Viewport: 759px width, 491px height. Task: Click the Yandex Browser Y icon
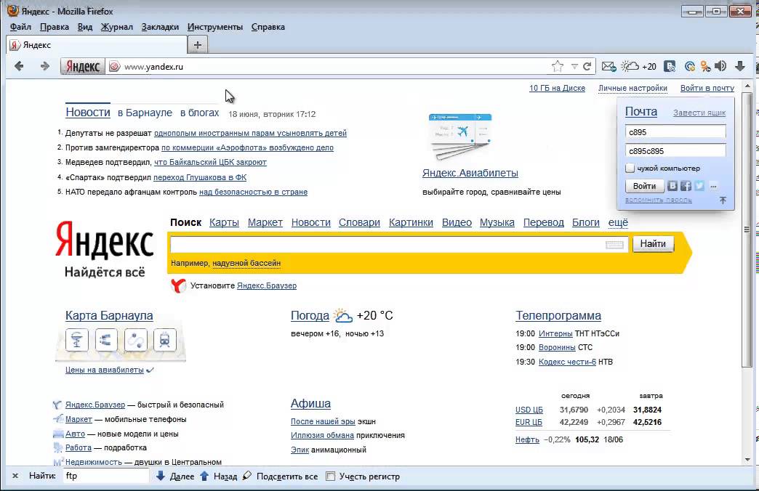pyautogui.click(x=178, y=285)
